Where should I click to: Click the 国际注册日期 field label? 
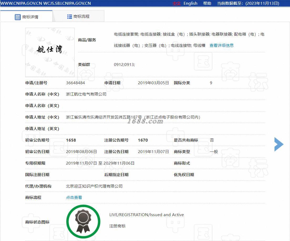(37, 175)
